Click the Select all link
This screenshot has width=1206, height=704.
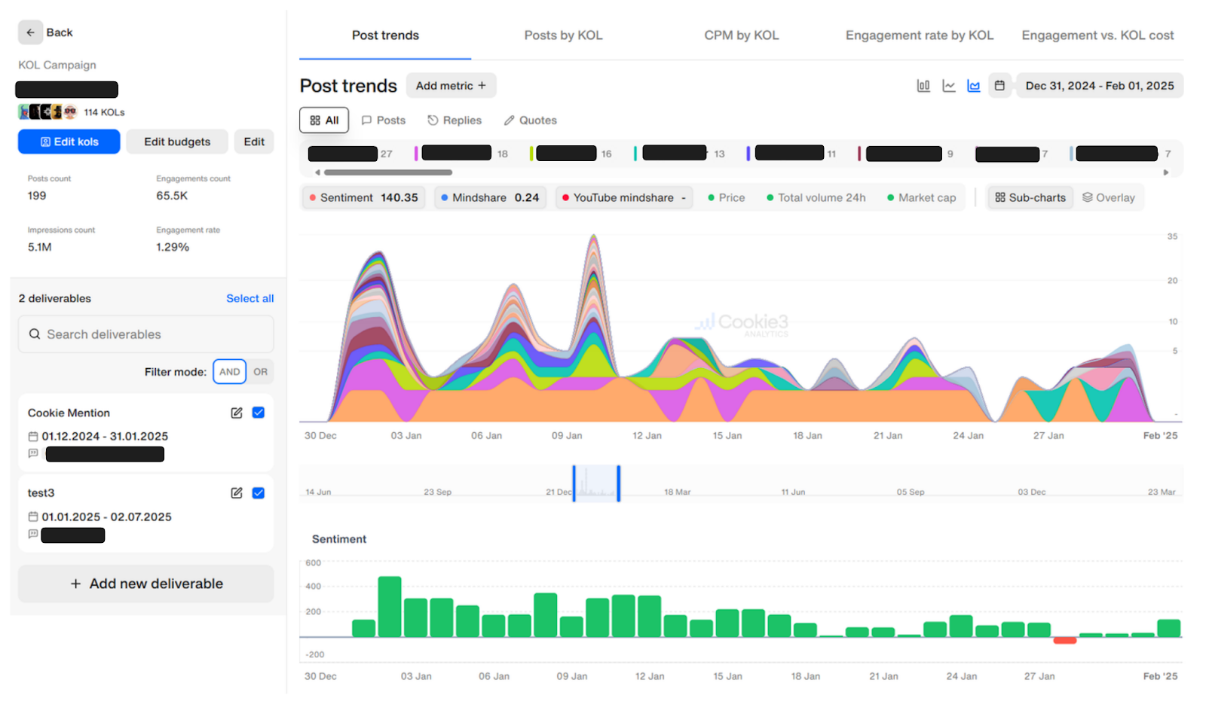(250, 299)
